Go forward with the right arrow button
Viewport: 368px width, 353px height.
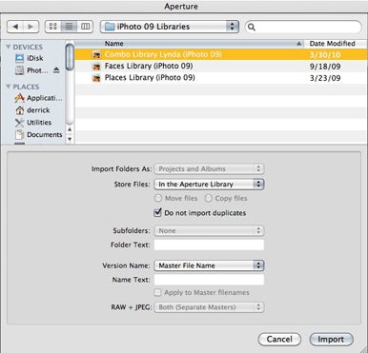pyautogui.click(x=31, y=27)
